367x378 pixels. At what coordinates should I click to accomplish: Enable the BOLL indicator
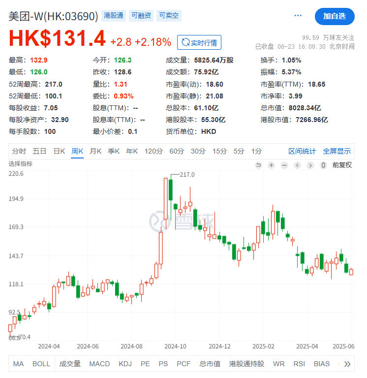(x=41, y=364)
